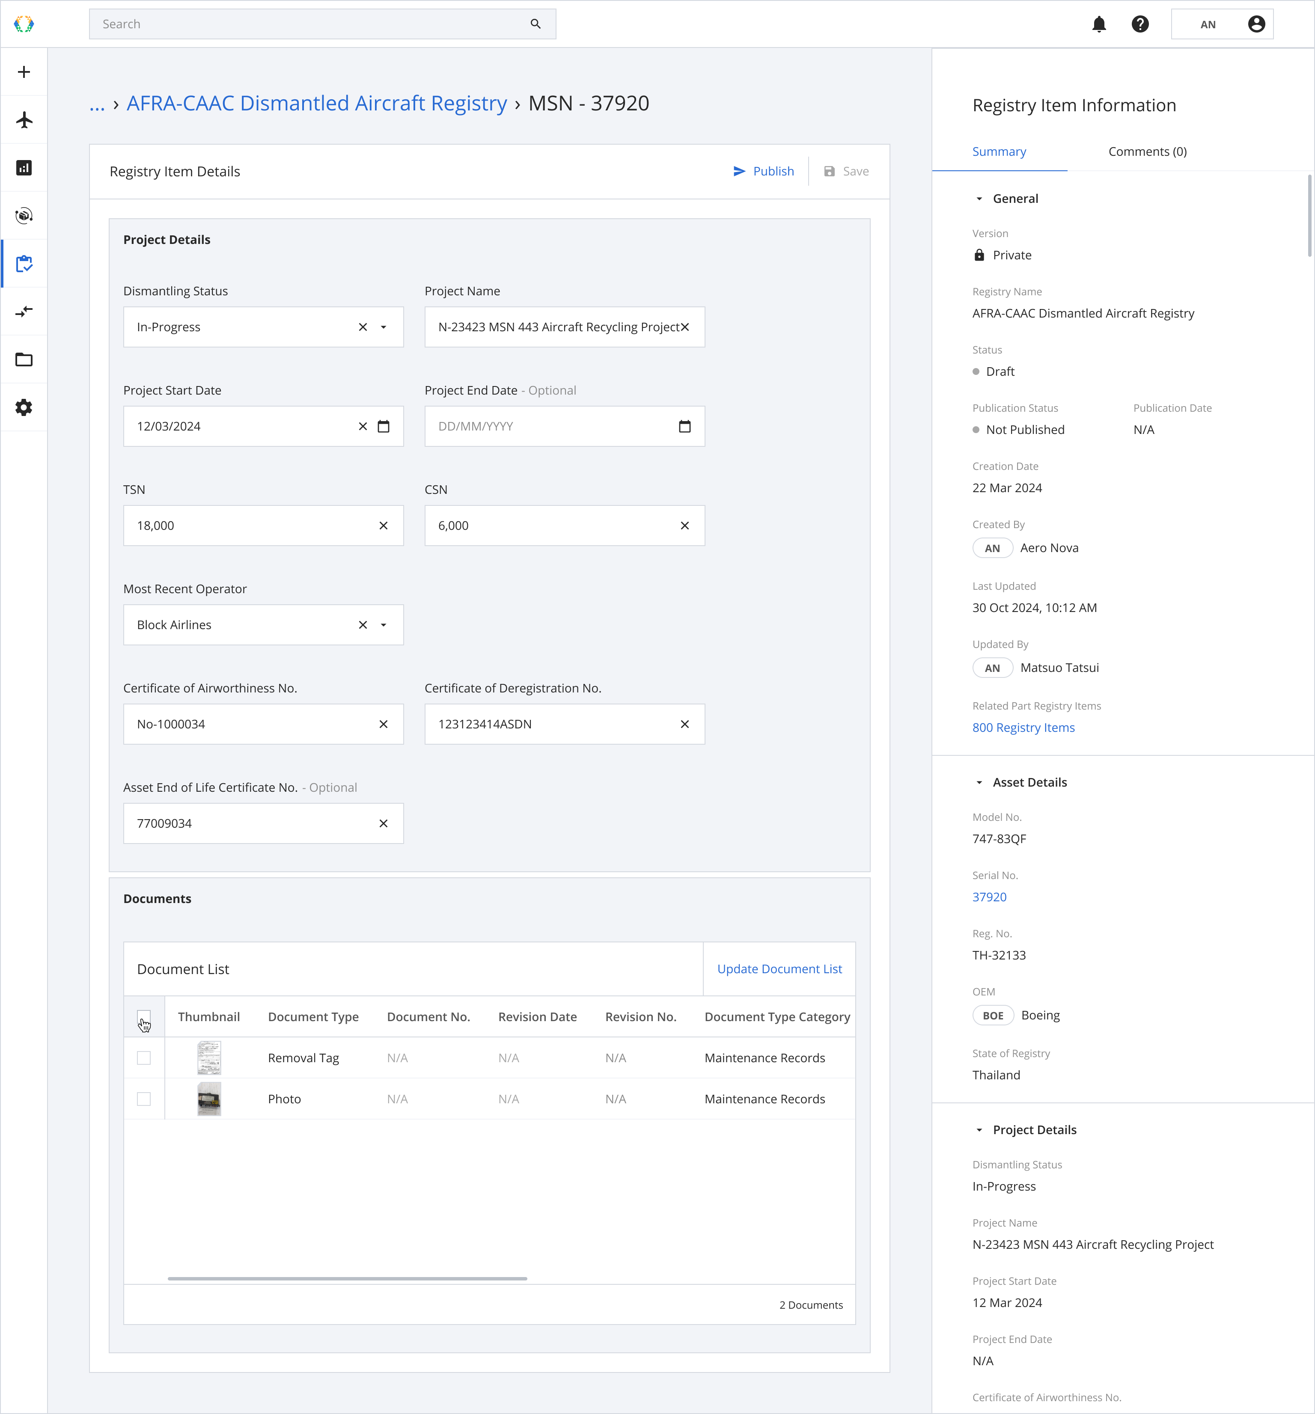Switch to the Comments (0) tab
1315x1414 pixels.
tap(1147, 151)
